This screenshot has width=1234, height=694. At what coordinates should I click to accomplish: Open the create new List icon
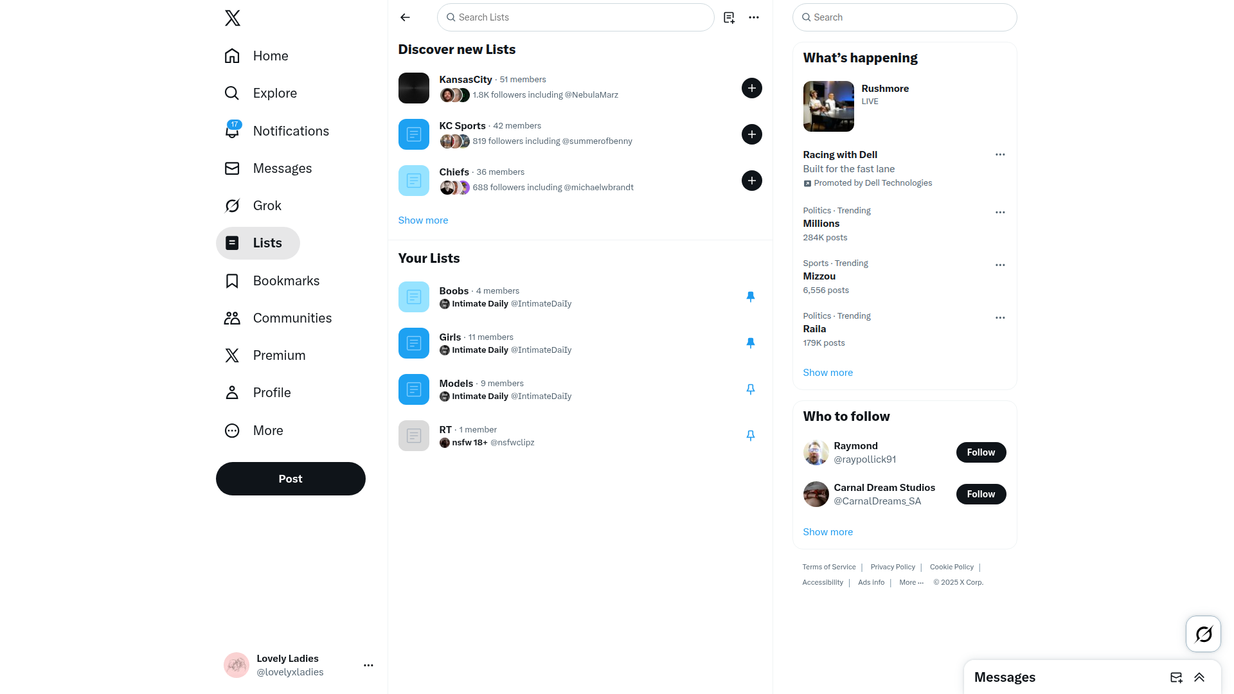(x=729, y=17)
